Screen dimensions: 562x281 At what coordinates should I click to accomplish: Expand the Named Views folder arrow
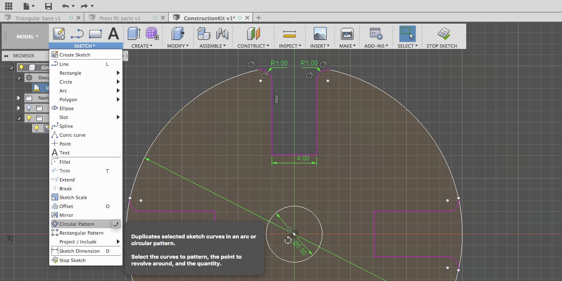(x=19, y=98)
